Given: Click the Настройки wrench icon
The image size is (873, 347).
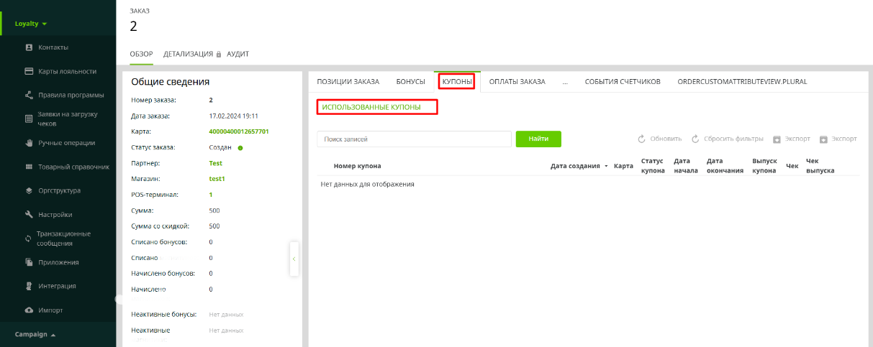Looking at the screenshot, I should [30, 214].
